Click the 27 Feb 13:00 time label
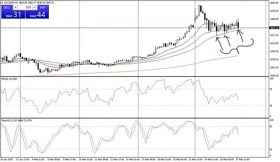This screenshot has height=162, width=280. click(x=243, y=159)
